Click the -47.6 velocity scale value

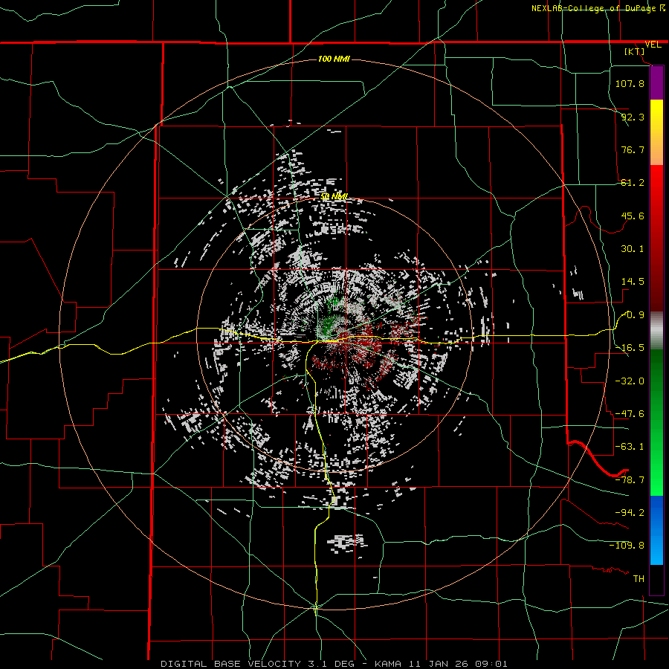pyautogui.click(x=630, y=414)
